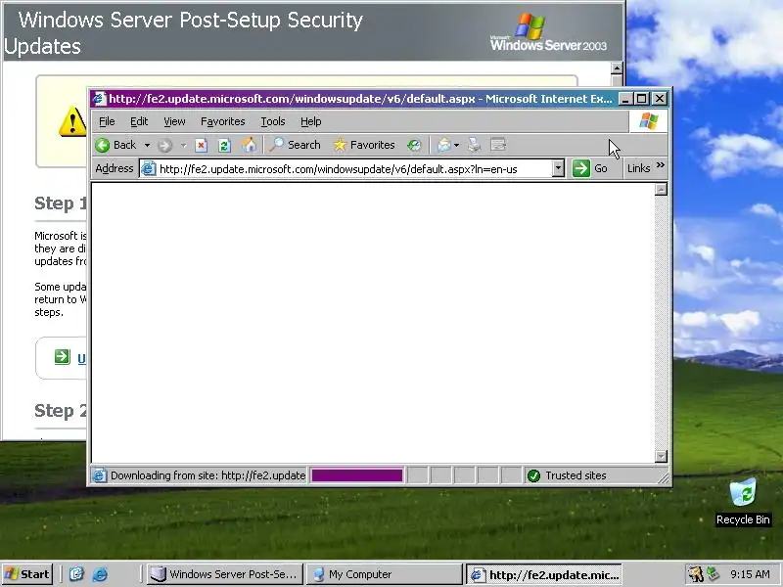Click the page icon in Address bar

(149, 168)
